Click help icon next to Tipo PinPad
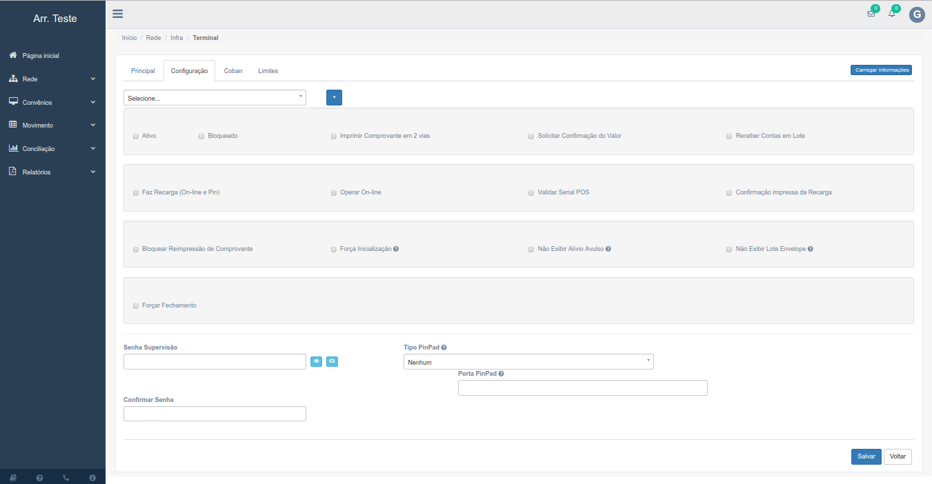This screenshot has width=932, height=484. tap(444, 347)
